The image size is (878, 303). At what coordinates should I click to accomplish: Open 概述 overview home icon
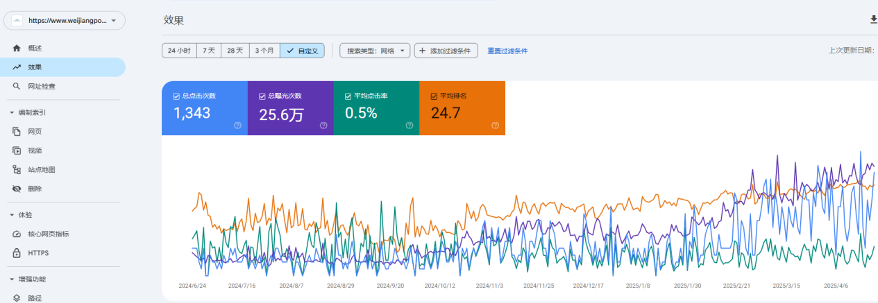pyautogui.click(x=17, y=48)
